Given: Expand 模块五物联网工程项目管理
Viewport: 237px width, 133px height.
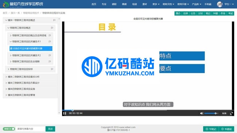Looking at the screenshot, I should coord(6,95).
